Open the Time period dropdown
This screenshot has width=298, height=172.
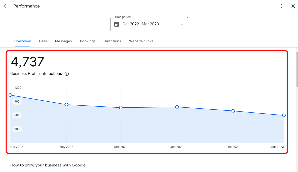click(x=149, y=24)
